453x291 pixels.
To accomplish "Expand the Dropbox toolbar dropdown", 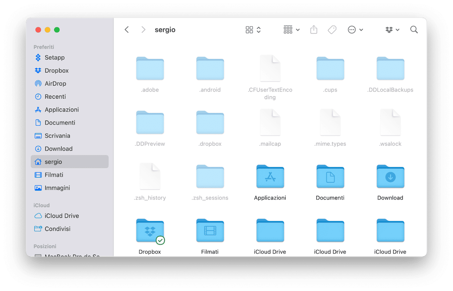I will 392,30.
